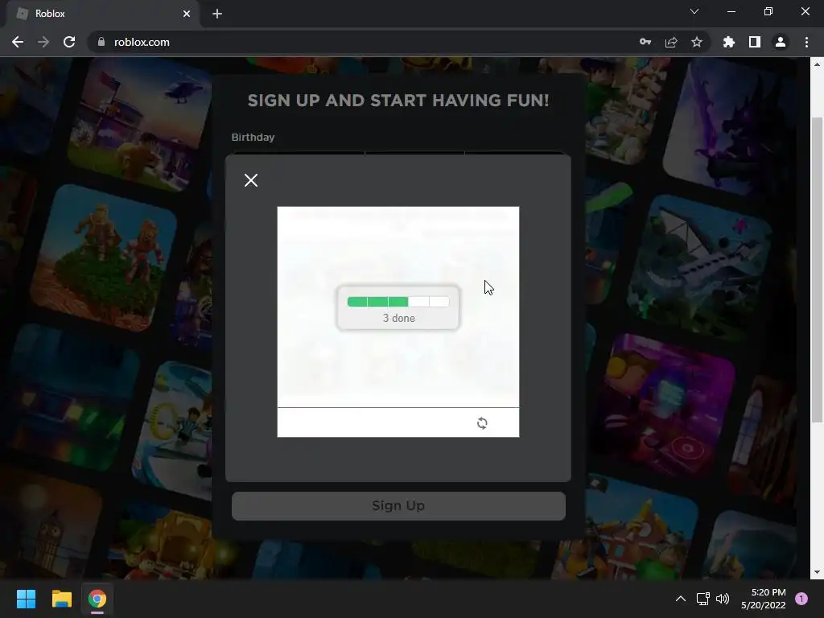Click the padlock site info icon
The width and height of the screenshot is (824, 618).
101,42
